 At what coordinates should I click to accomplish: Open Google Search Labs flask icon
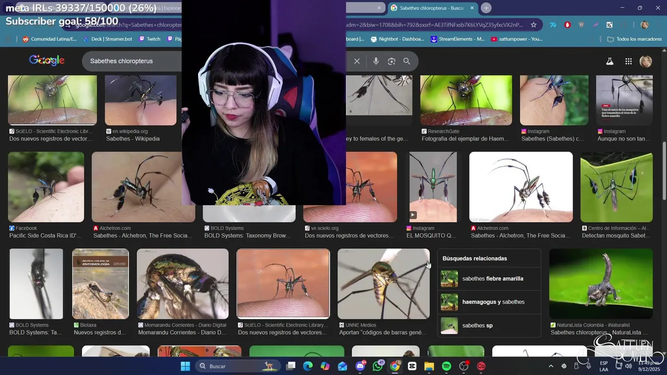pos(610,61)
